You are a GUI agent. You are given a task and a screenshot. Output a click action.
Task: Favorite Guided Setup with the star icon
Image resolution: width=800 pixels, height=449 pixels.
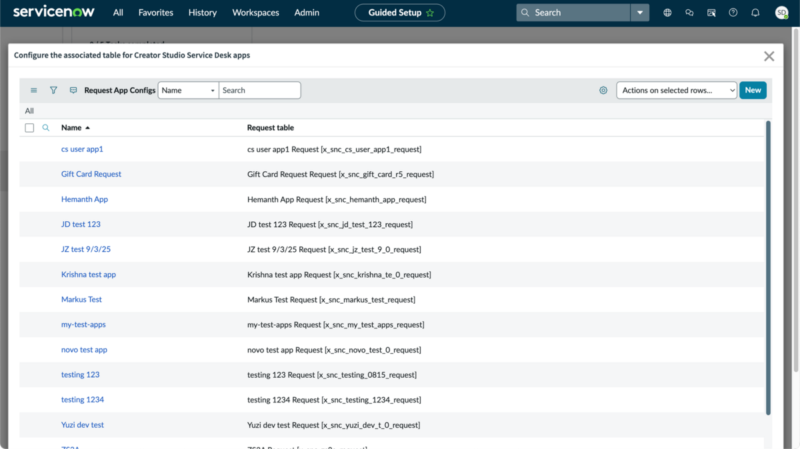click(430, 13)
